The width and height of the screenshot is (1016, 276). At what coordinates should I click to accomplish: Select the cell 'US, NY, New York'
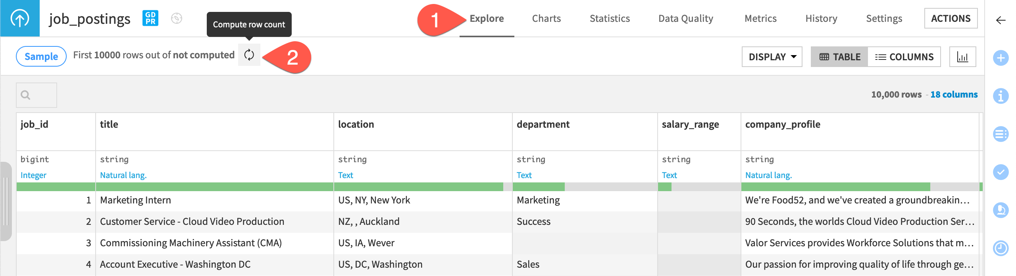(x=423, y=200)
